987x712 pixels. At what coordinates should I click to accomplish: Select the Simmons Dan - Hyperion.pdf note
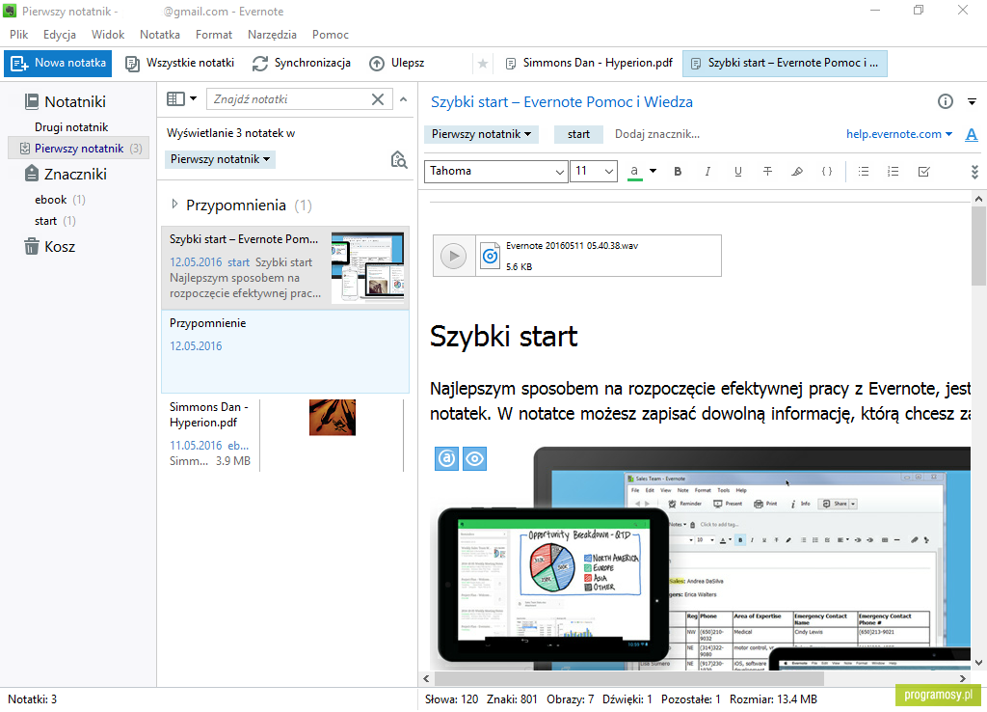coord(285,436)
